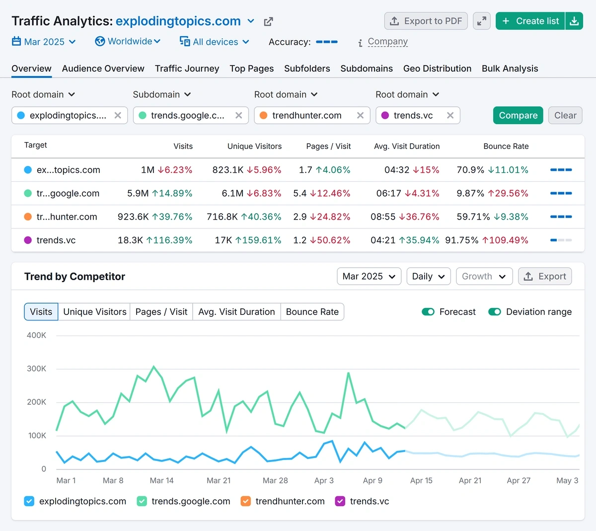
Task: Select Avg. Visit Duration chart tab
Action: click(x=236, y=312)
